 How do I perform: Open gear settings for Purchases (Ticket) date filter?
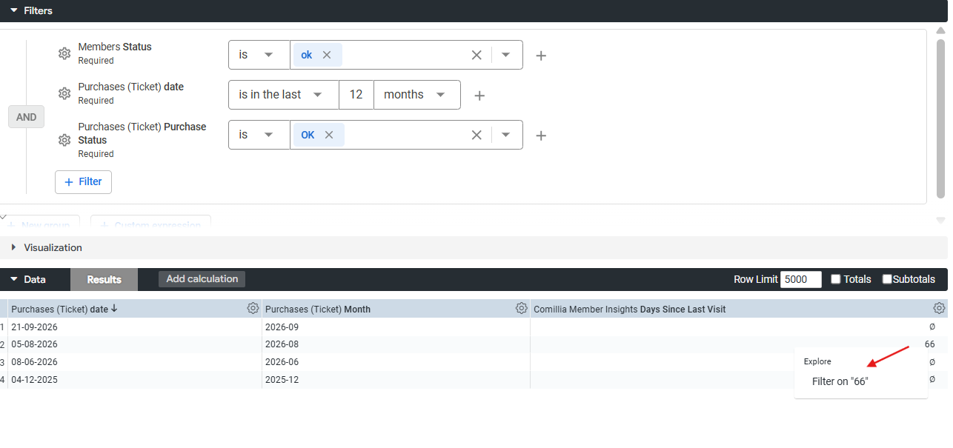coord(64,93)
